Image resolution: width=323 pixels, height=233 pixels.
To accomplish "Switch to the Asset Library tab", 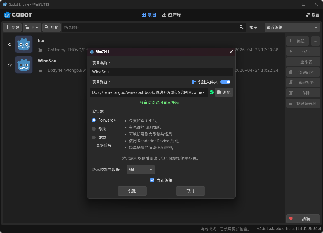I will point(172,15).
